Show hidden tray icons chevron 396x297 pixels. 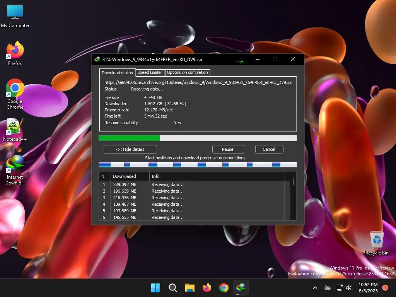[x=315, y=288]
